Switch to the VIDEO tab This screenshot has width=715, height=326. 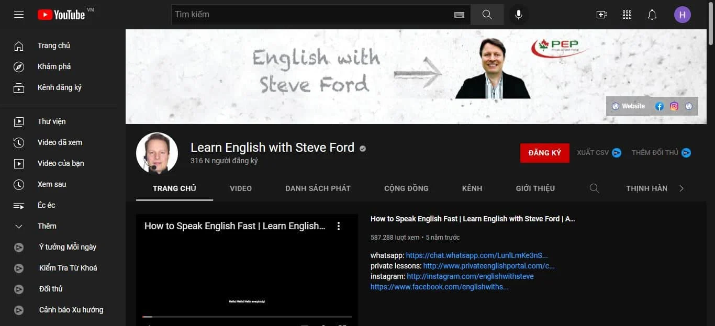[241, 188]
